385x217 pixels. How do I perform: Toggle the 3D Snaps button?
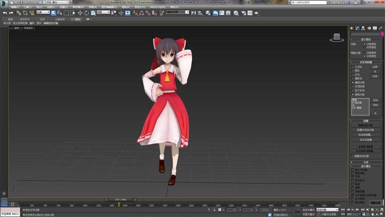point(135,13)
